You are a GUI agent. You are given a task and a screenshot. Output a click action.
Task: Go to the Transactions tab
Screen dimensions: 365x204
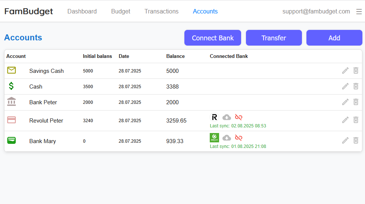(x=161, y=12)
